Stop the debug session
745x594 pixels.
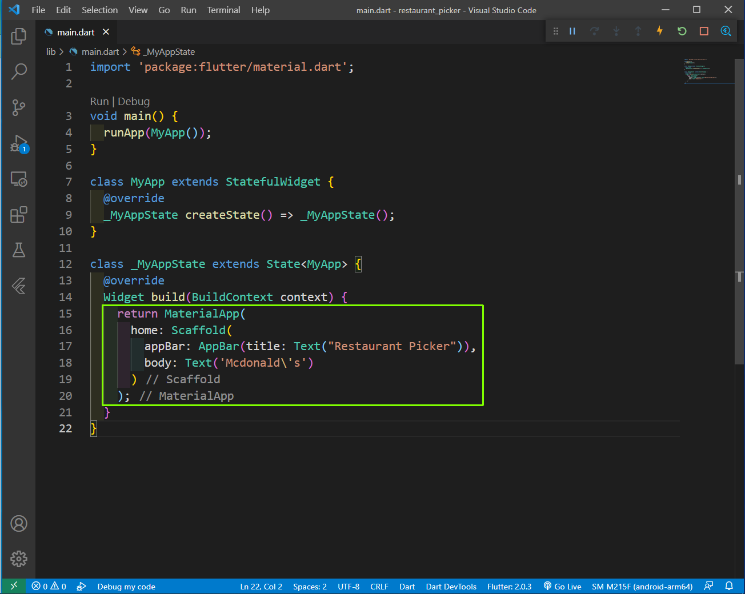704,31
